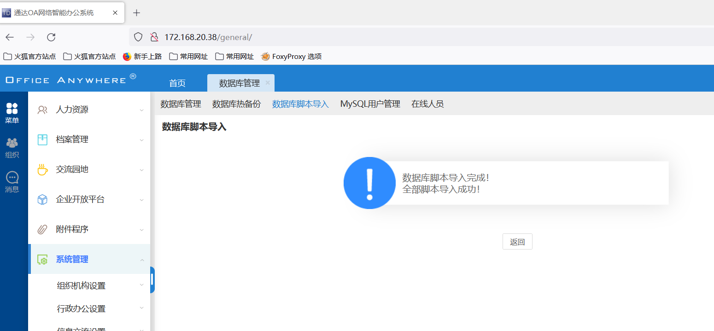The width and height of the screenshot is (714, 331).
Task: Click the 人力资源 person icon
Action: pyautogui.click(x=42, y=110)
